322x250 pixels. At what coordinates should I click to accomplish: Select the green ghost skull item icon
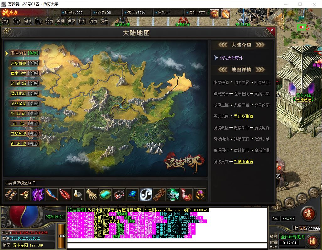tap(173, 194)
